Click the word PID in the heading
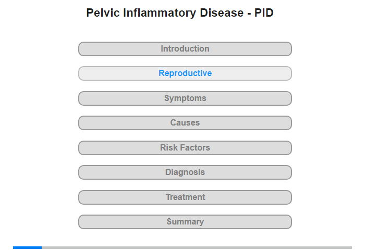 pos(264,13)
